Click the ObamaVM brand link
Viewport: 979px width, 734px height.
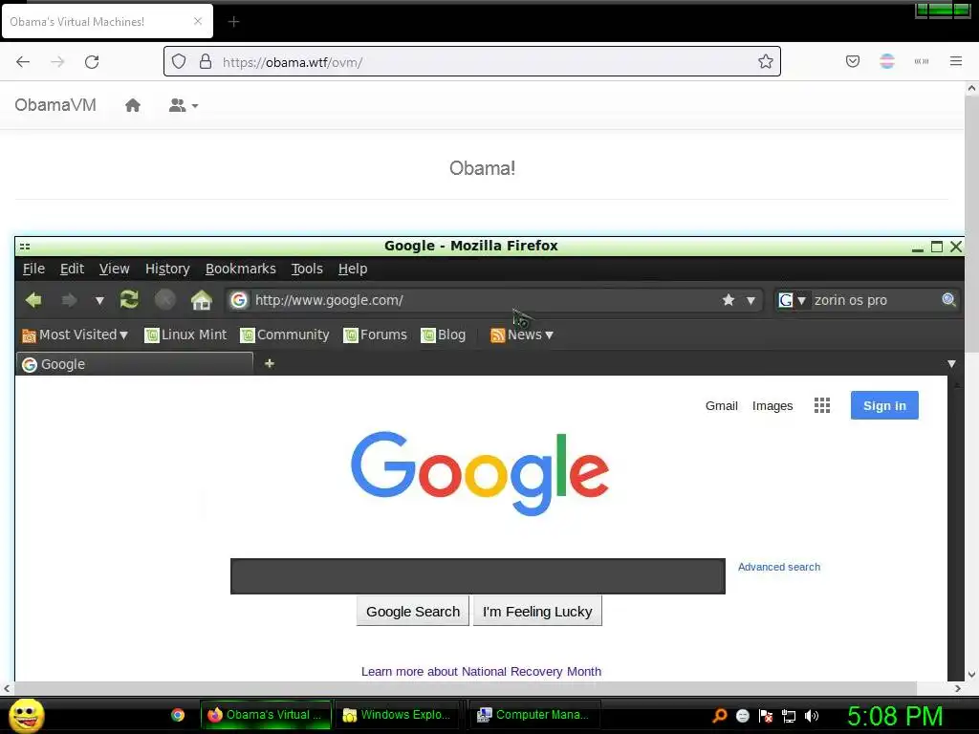tap(55, 105)
